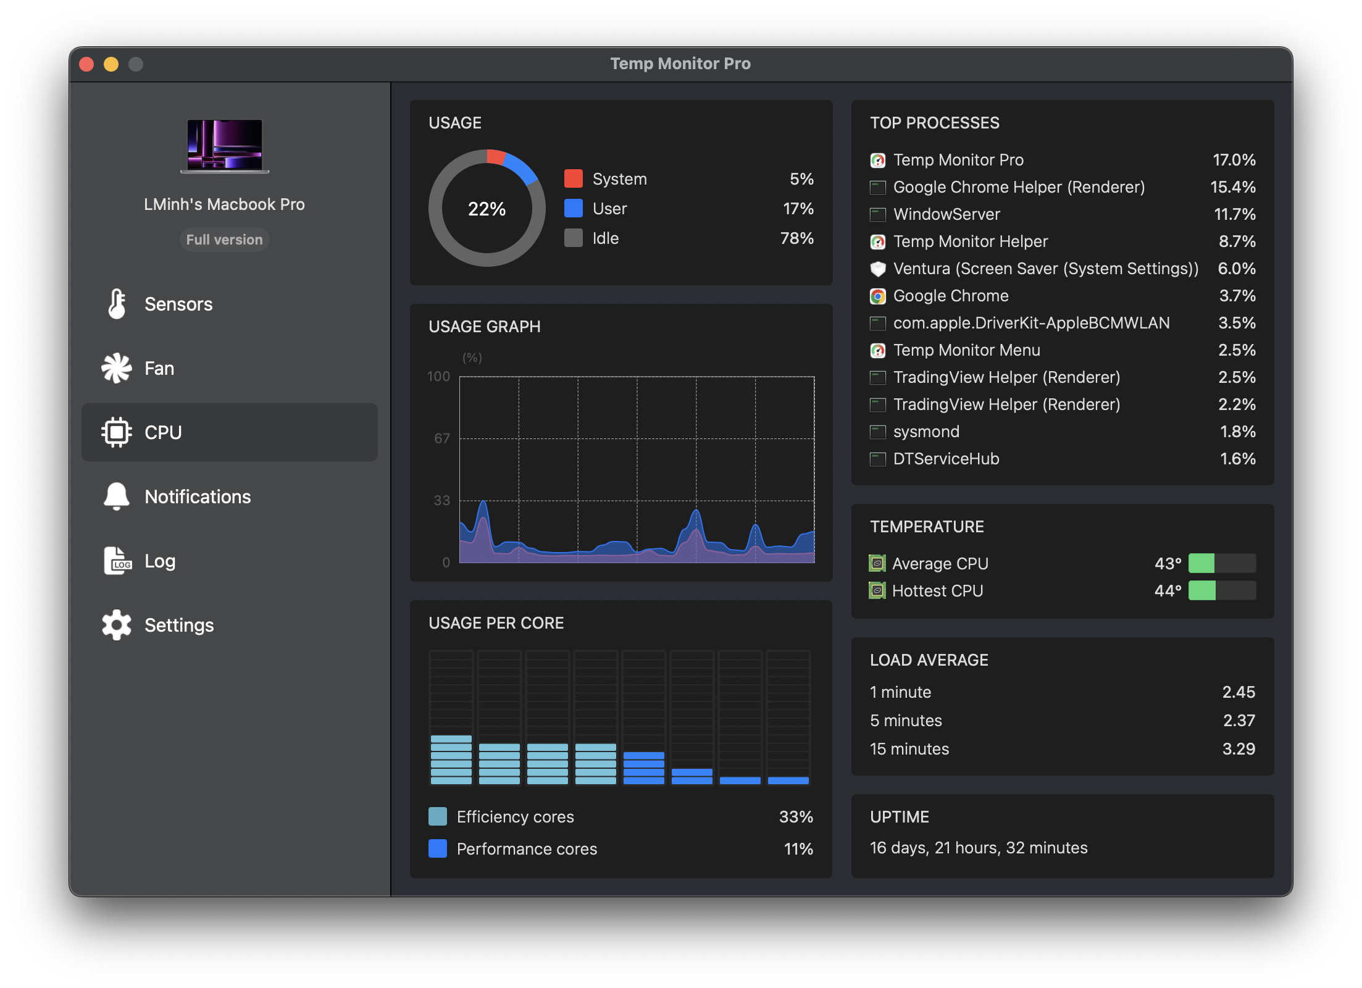Click the Temp Monitor Pro process icon

coord(877,160)
